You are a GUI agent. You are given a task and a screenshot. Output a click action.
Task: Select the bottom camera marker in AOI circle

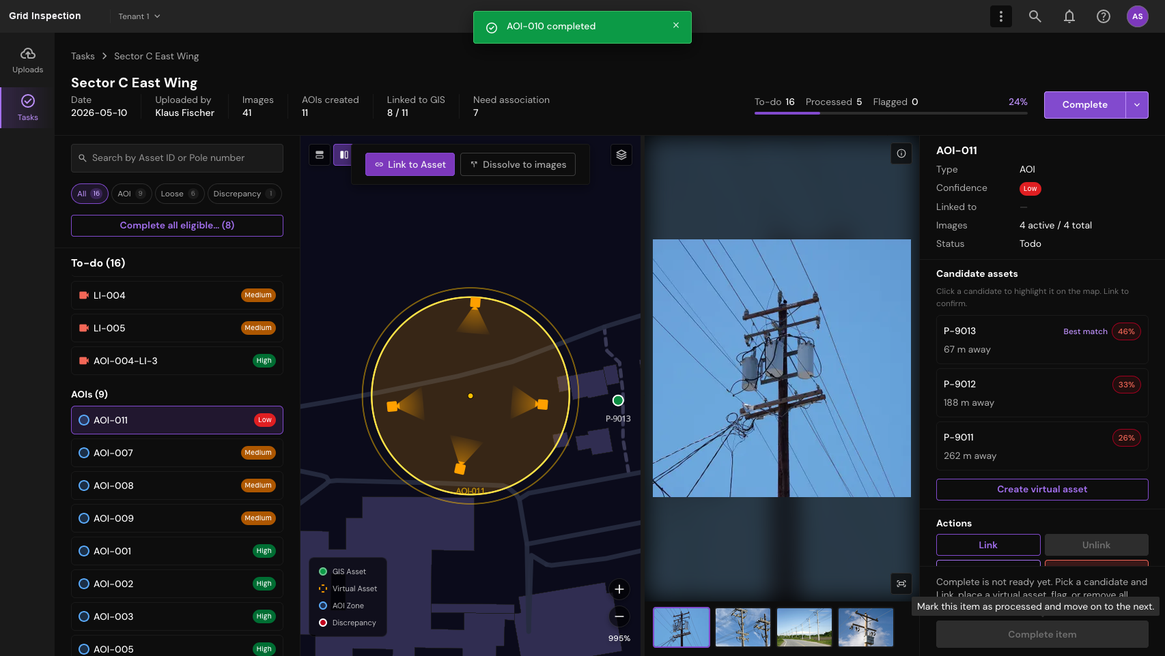pos(460,468)
